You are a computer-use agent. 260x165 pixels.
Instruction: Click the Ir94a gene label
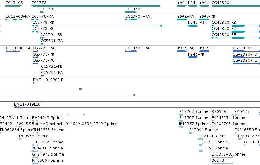[182, 3]
